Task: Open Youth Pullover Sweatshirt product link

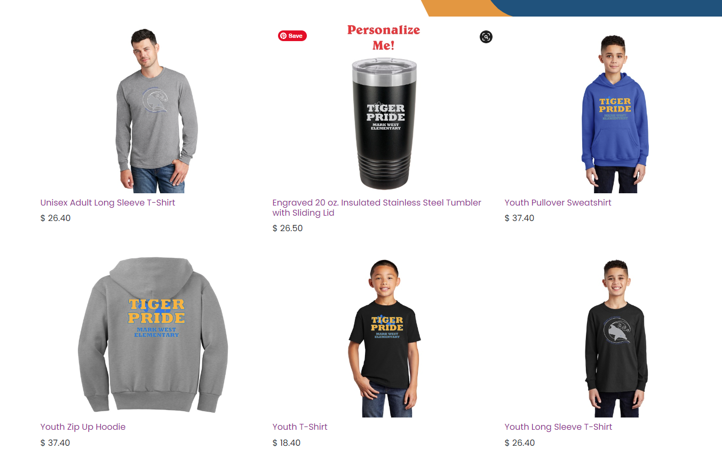Action: coord(558,203)
